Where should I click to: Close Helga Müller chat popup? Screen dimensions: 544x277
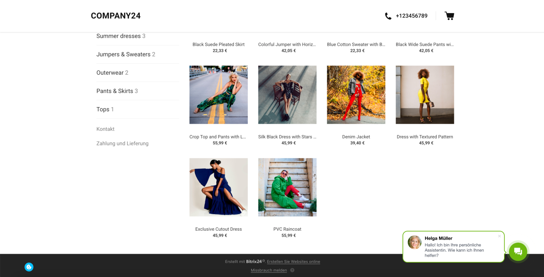click(499, 236)
